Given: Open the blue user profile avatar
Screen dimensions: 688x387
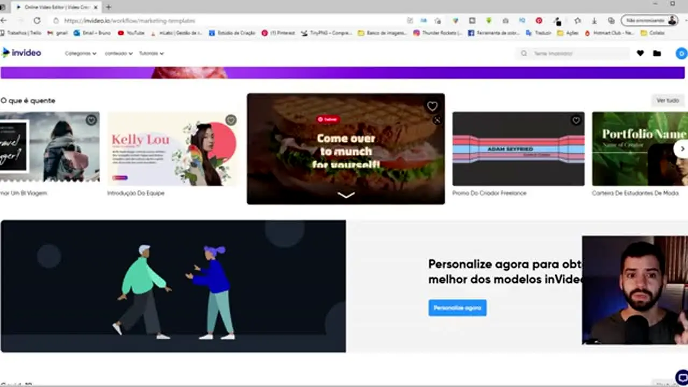Looking at the screenshot, I should pyautogui.click(x=681, y=53).
